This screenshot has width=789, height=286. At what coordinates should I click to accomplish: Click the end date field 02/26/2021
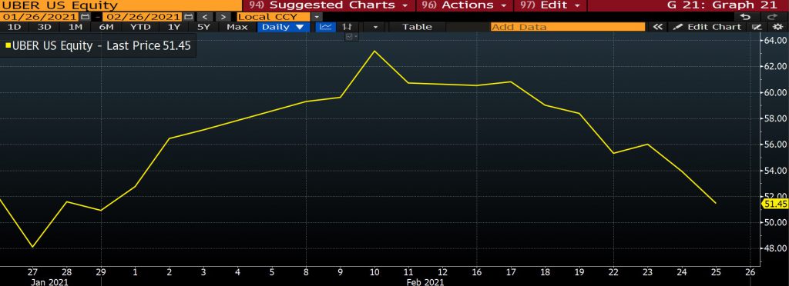(x=143, y=17)
